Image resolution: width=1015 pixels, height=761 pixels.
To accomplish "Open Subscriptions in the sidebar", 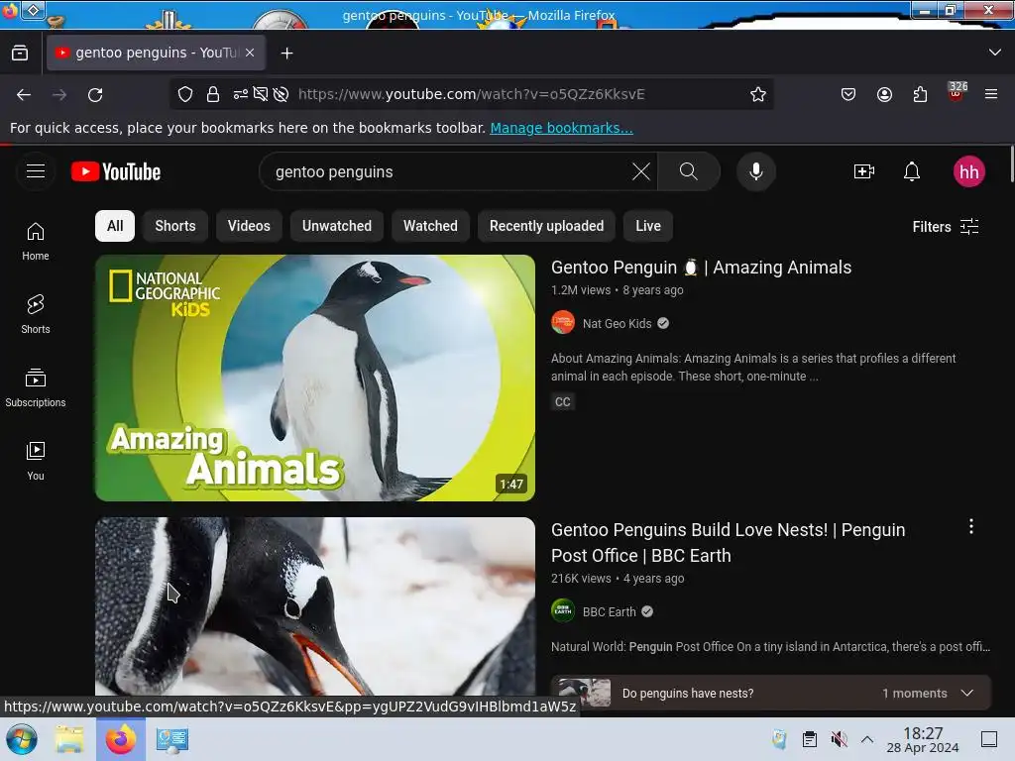I will 36,387.
